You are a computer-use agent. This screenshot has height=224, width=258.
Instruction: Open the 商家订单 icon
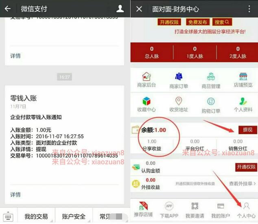point(179,76)
